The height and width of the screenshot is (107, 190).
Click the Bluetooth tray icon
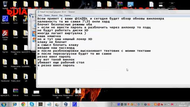139,104
